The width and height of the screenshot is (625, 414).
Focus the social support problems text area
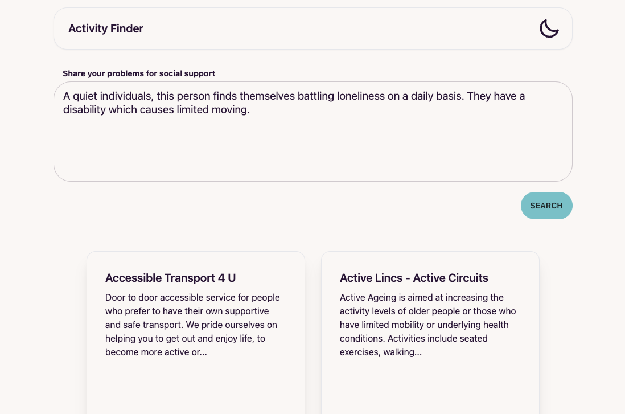click(313, 132)
